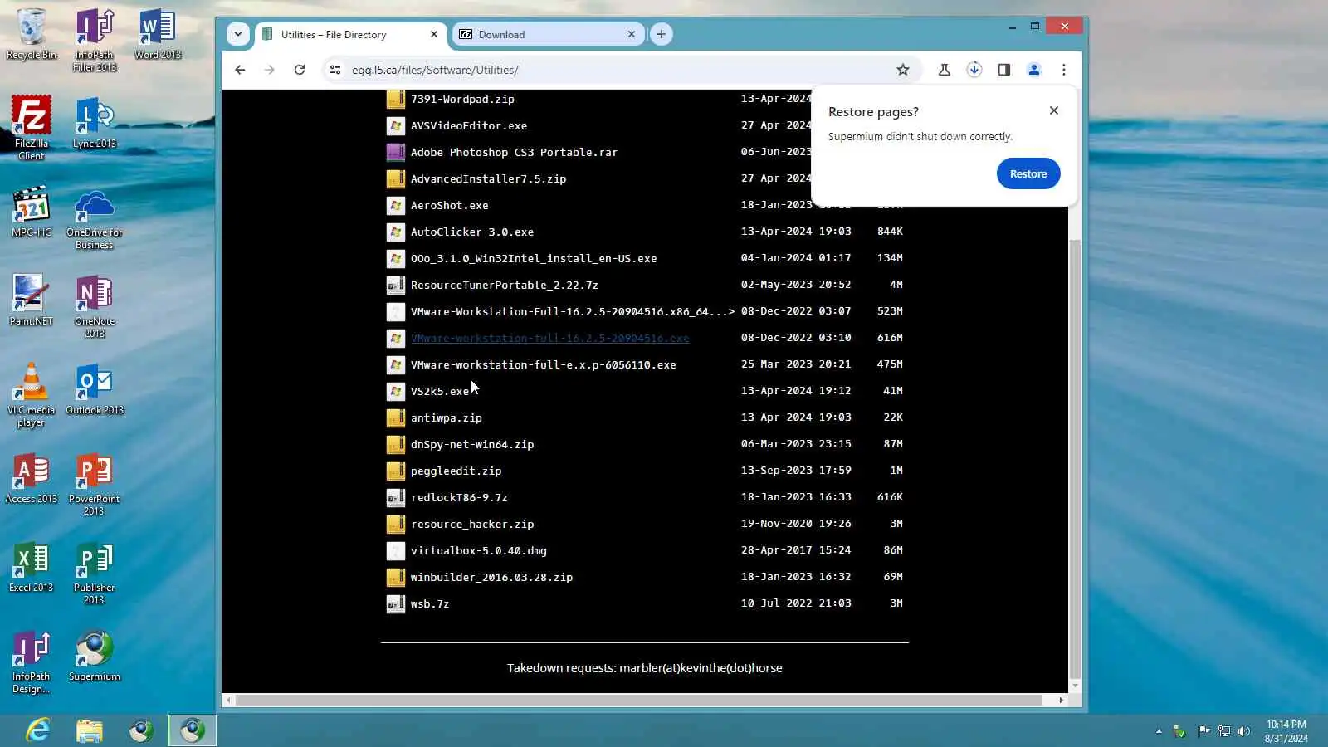Click the horizontal page scrollbar thumb

(x=639, y=700)
